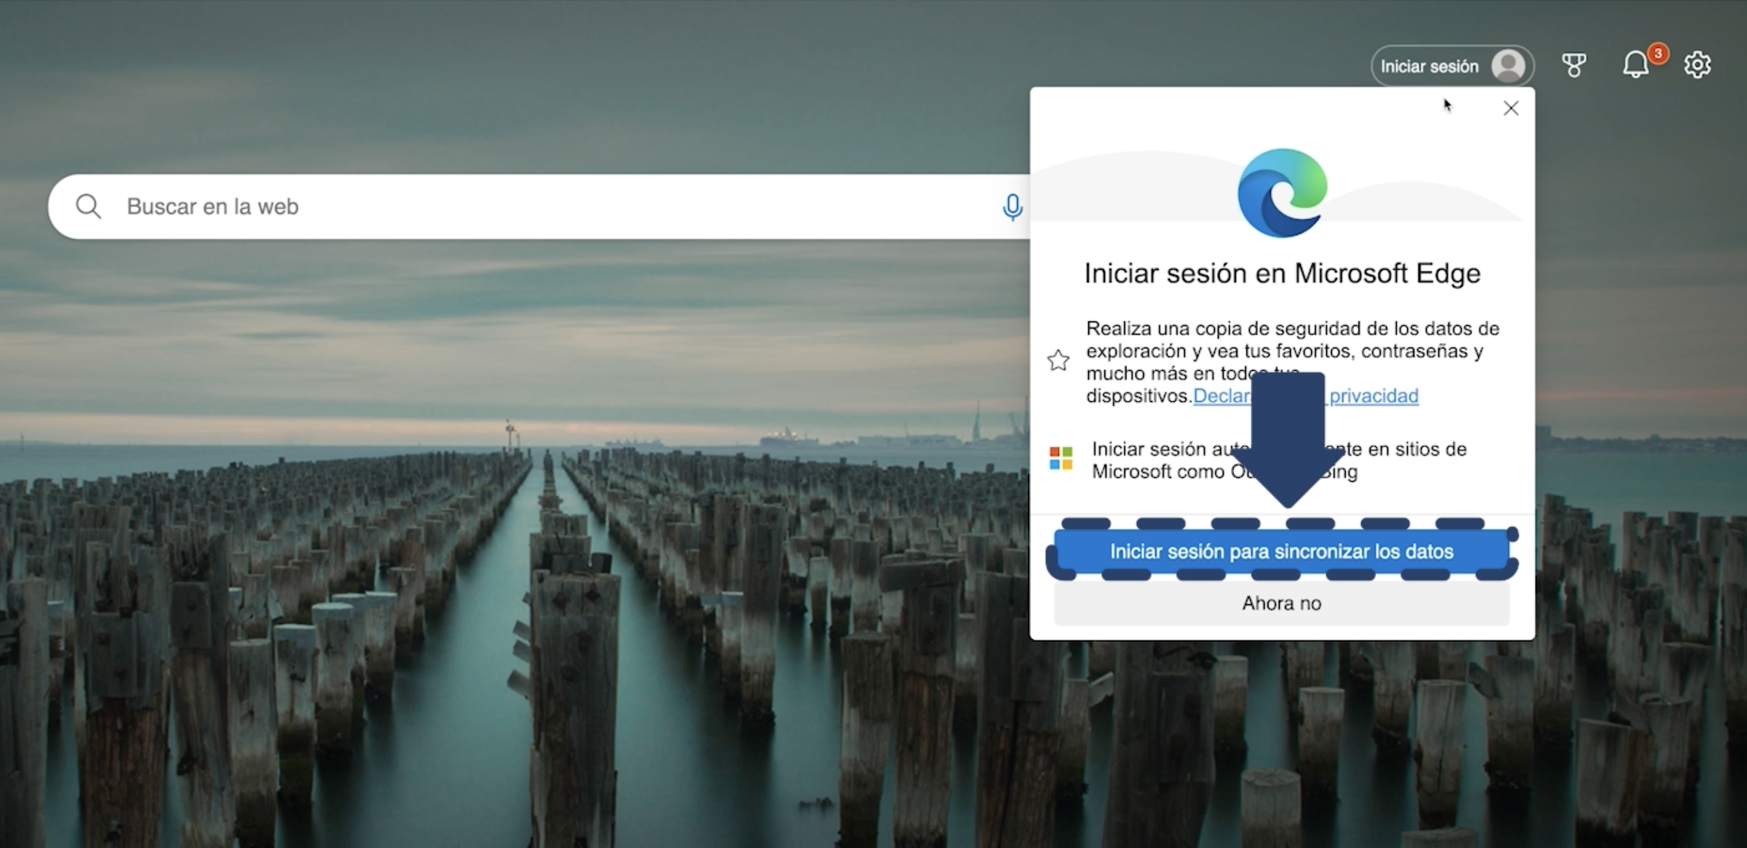Close the Edge sign-in dialog with the X
This screenshot has width=1747, height=848.
click(1510, 108)
